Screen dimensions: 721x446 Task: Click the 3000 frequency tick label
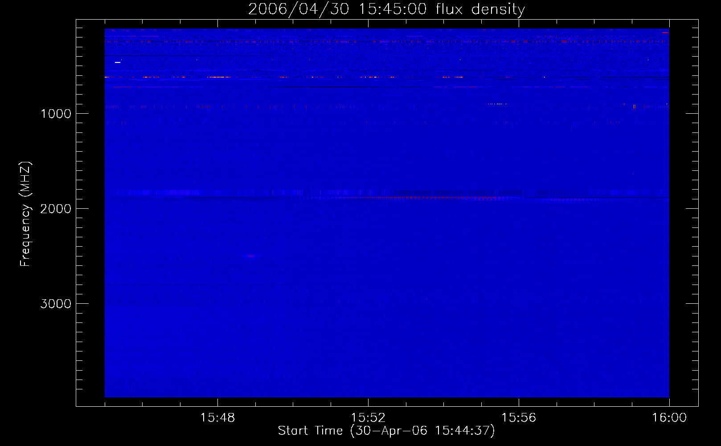coord(56,304)
